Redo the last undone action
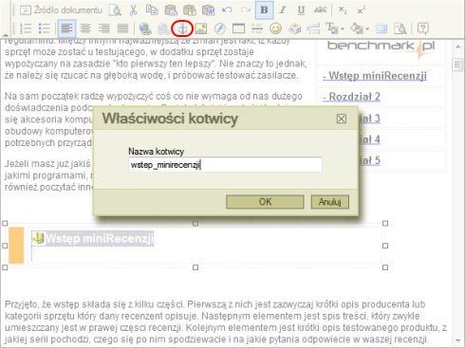The height and width of the screenshot is (348, 465). 245,10
